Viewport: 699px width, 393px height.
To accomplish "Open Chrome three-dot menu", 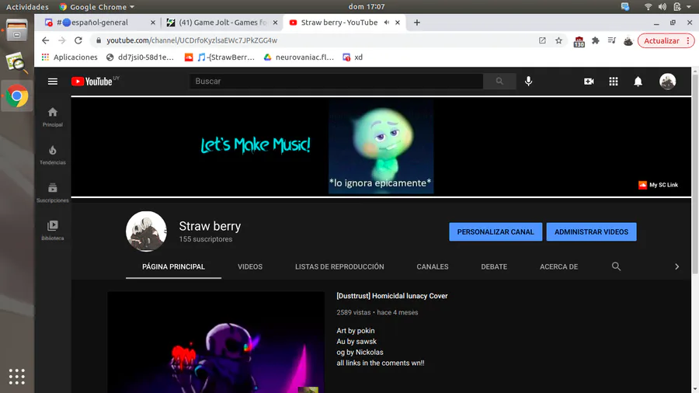I will click(x=688, y=40).
